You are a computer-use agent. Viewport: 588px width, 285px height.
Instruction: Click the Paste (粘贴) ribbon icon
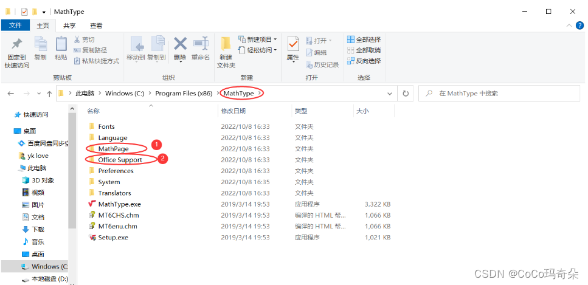click(x=61, y=44)
